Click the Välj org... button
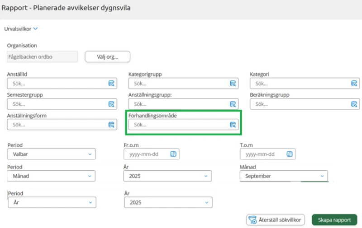This screenshot has width=362, height=228. (x=107, y=57)
